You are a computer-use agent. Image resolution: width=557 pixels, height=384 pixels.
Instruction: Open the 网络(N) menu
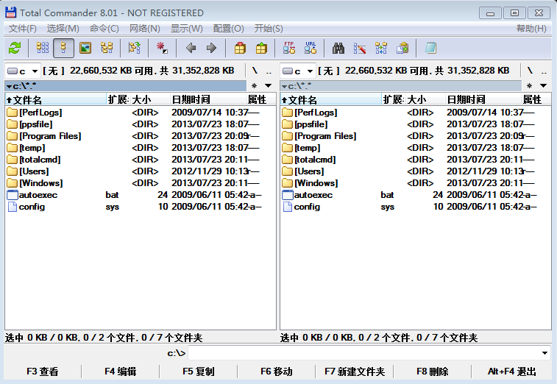pyautogui.click(x=144, y=29)
